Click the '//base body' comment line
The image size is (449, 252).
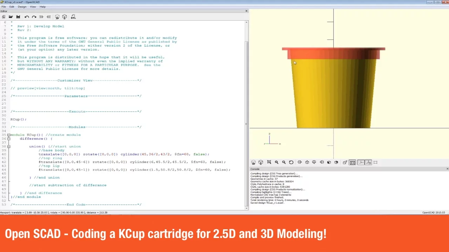coord(52,150)
